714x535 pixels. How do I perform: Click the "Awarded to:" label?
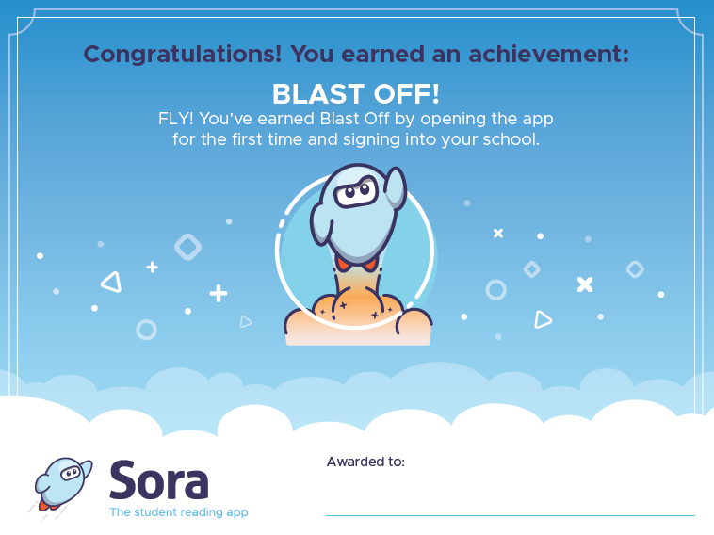coord(365,462)
